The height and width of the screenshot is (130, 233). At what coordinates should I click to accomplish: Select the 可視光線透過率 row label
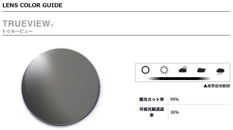[x=151, y=112]
